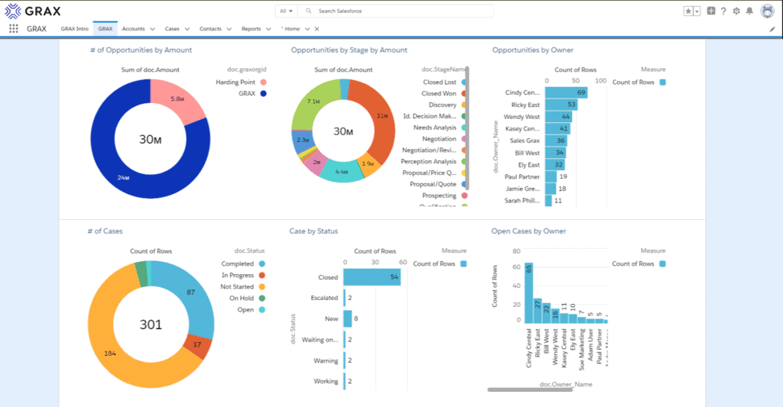Viewport: 783px width, 407px height.
Task: Click the Ricky East bar showing 53
Action: pyautogui.click(x=561, y=105)
